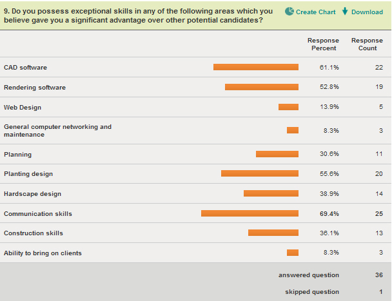Viewport: 392px width, 301px height.
Task: Click the Download arrow icon
Action: click(345, 12)
